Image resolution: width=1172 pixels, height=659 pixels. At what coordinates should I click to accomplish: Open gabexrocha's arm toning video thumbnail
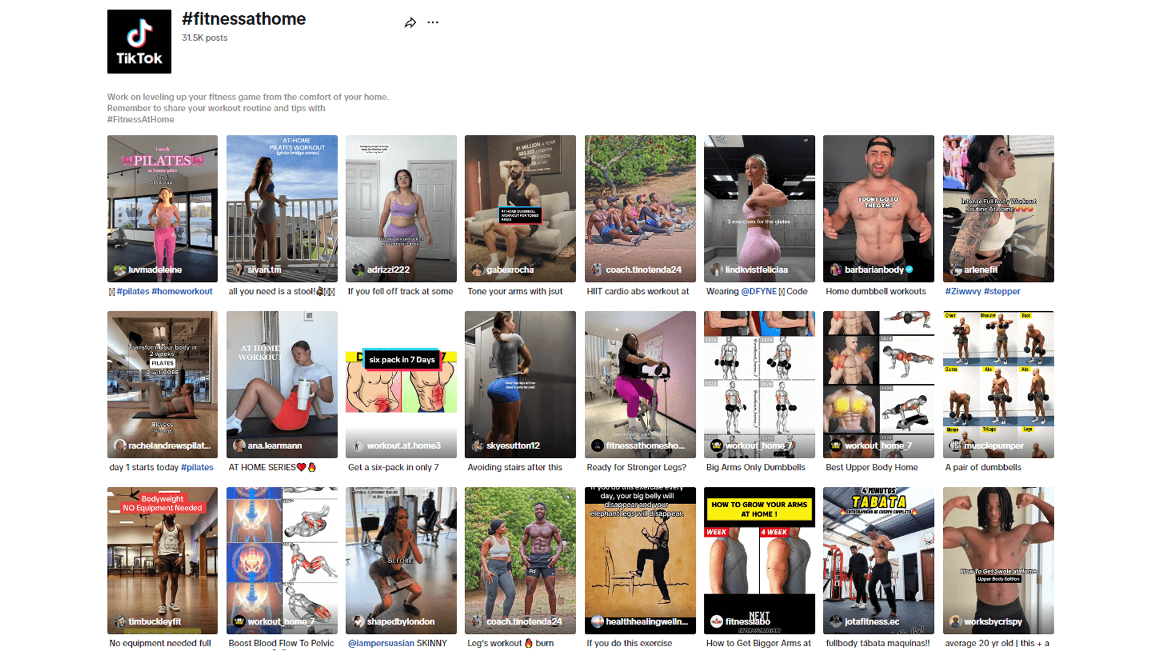pos(520,209)
